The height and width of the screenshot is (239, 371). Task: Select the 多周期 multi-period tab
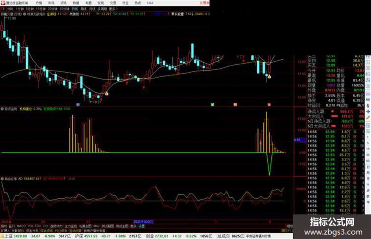pos(102,9)
